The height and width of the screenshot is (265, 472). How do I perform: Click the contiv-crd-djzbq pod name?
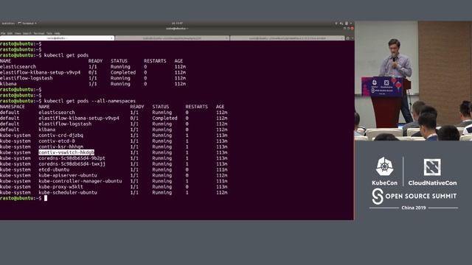(x=60, y=135)
